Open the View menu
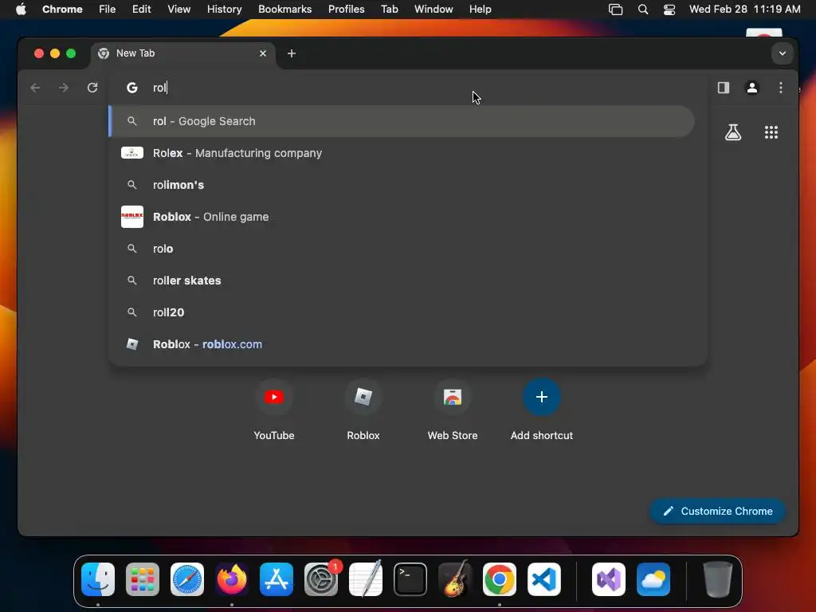Image resolution: width=816 pixels, height=612 pixels. pos(178,9)
